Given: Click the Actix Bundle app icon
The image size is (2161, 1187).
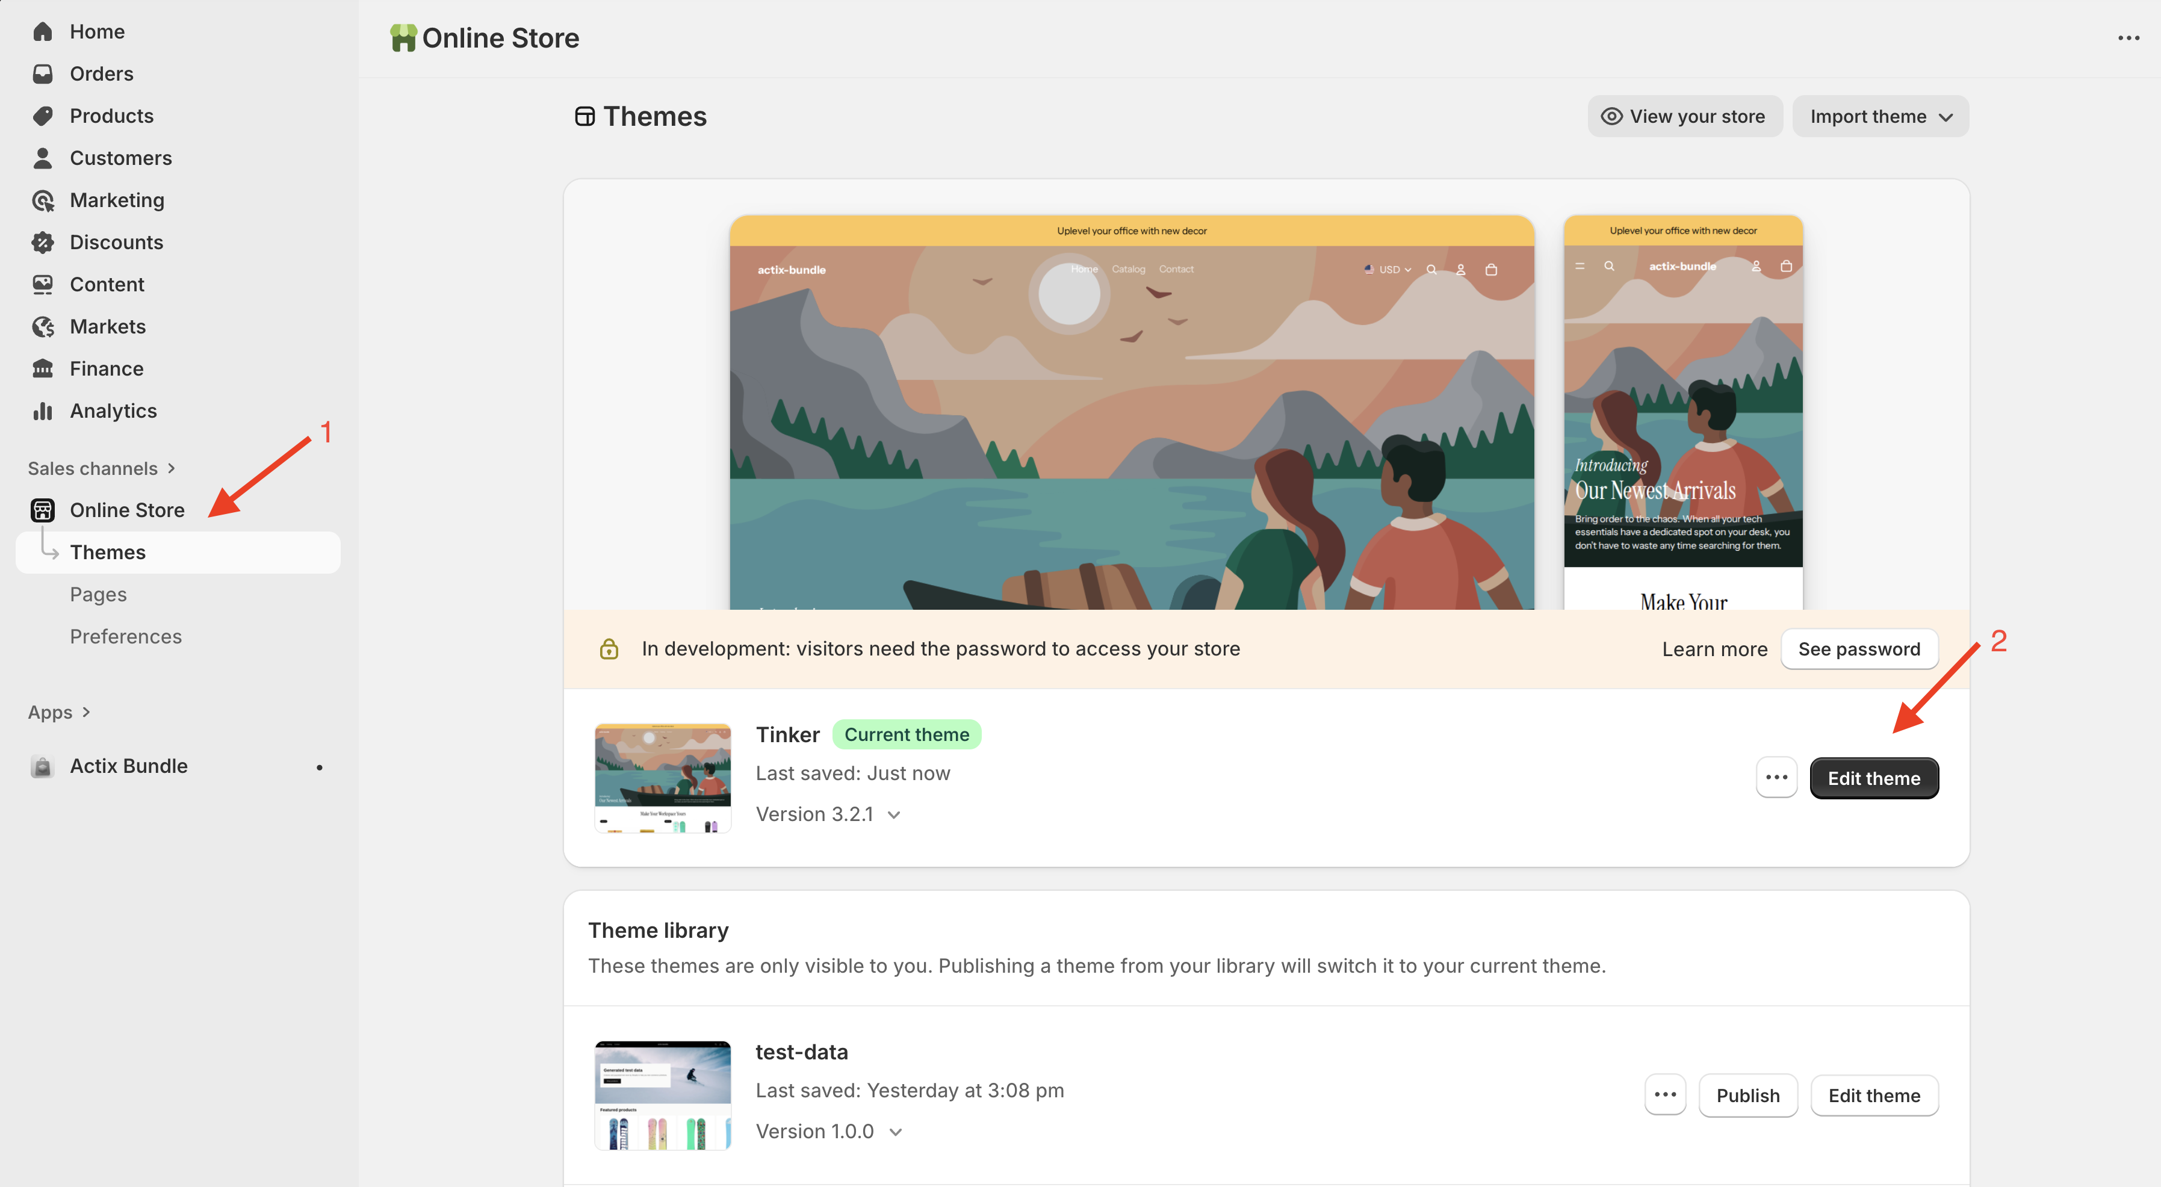Looking at the screenshot, I should (42, 766).
